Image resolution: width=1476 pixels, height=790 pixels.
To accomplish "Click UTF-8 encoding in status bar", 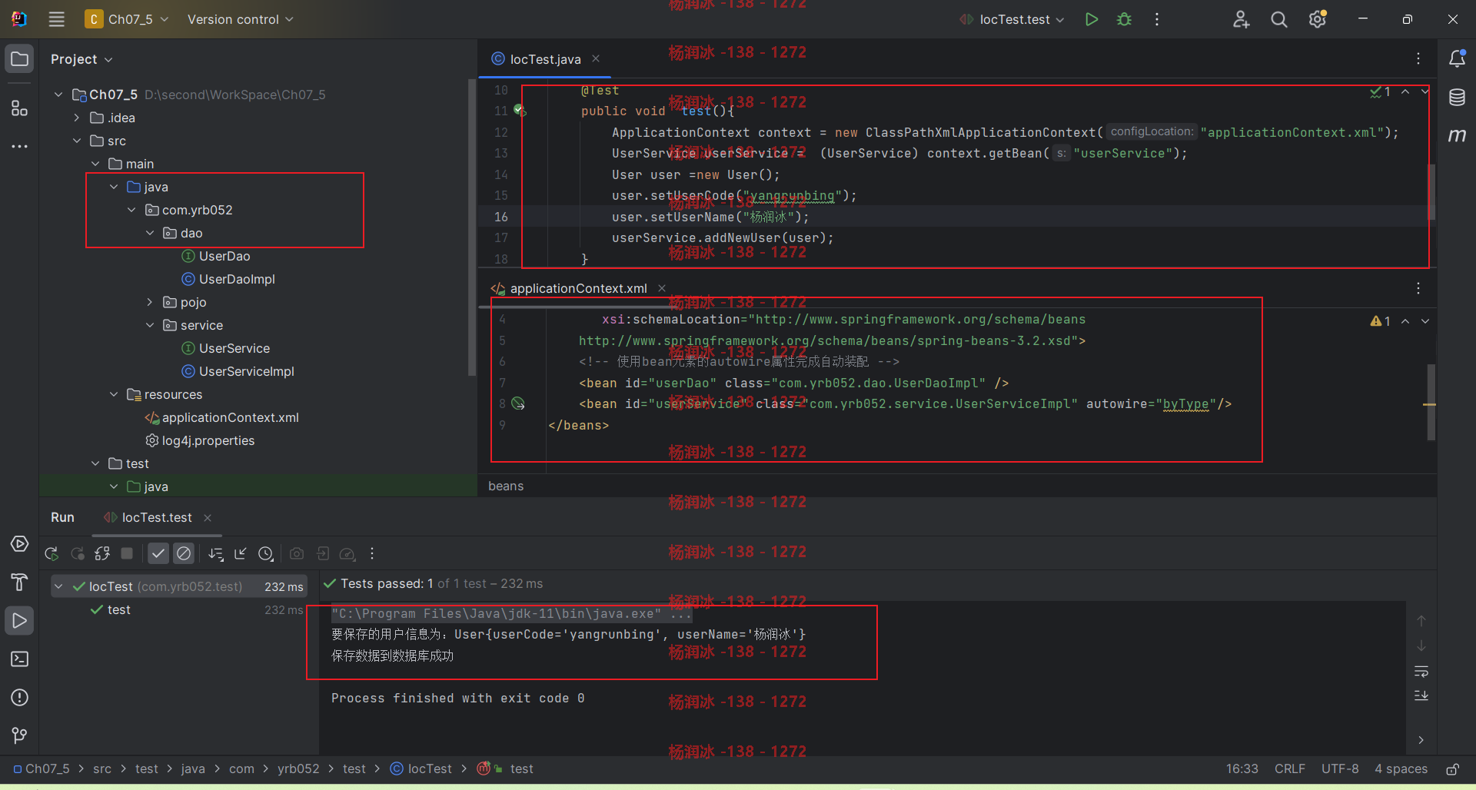I will pyautogui.click(x=1340, y=769).
